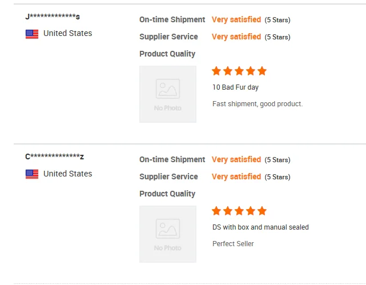
Task: Click the first star of the bottom review rating
Action: pyautogui.click(x=216, y=211)
